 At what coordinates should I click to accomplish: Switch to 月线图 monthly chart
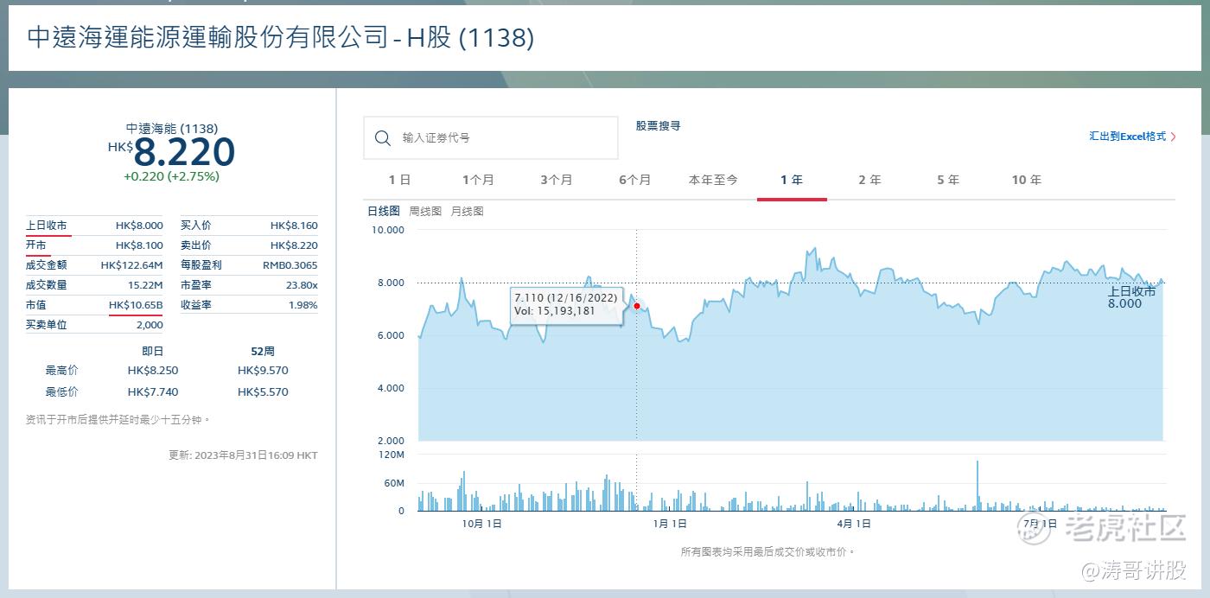click(468, 211)
